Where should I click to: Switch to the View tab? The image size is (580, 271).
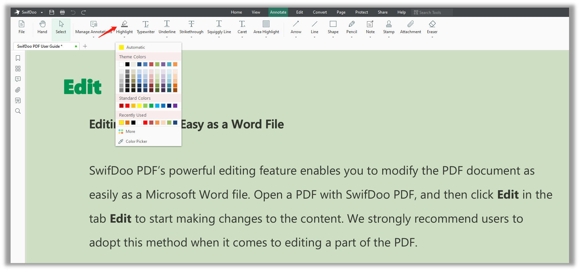(256, 12)
